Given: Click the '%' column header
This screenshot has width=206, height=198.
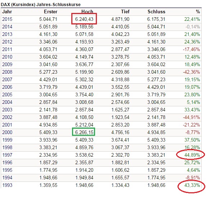Looking at the screenshot, I should 198,11.
